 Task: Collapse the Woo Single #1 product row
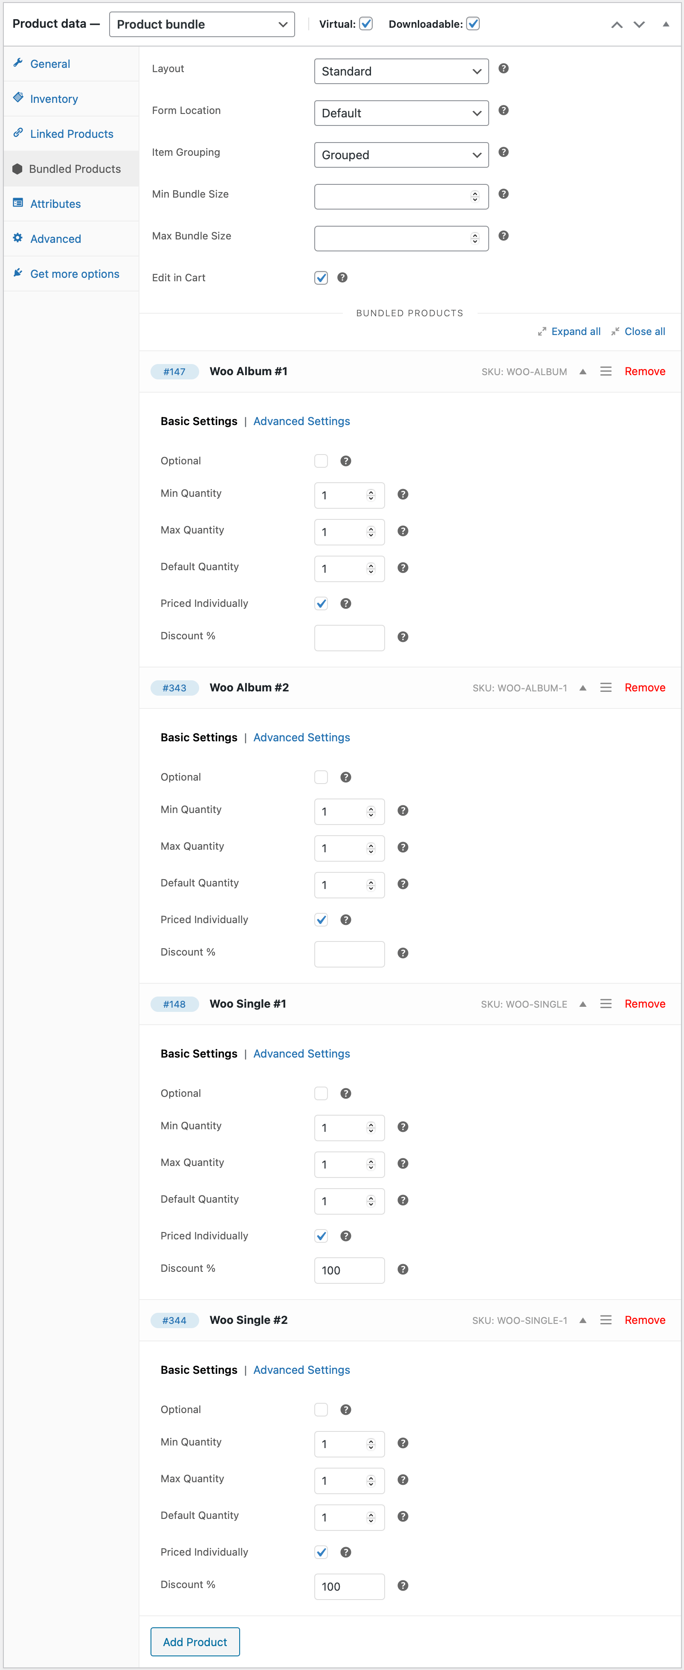click(583, 1003)
